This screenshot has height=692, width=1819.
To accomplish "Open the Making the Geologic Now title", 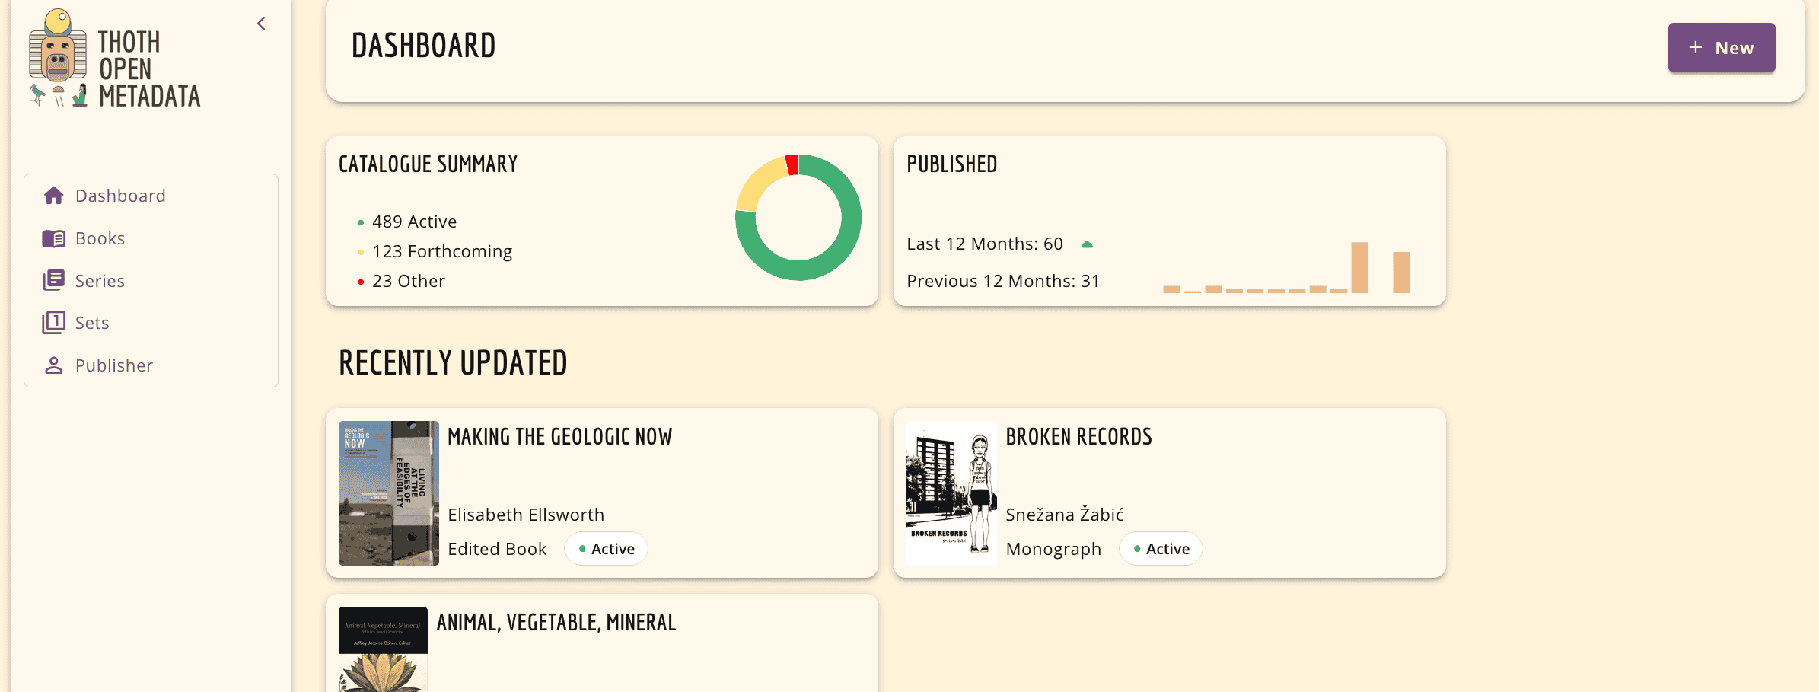I will tap(559, 437).
